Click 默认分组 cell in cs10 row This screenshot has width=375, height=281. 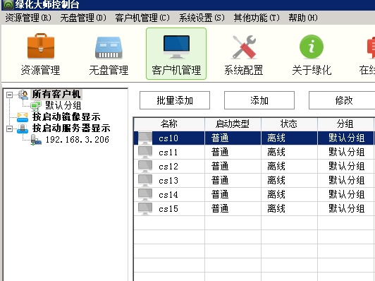(346, 138)
